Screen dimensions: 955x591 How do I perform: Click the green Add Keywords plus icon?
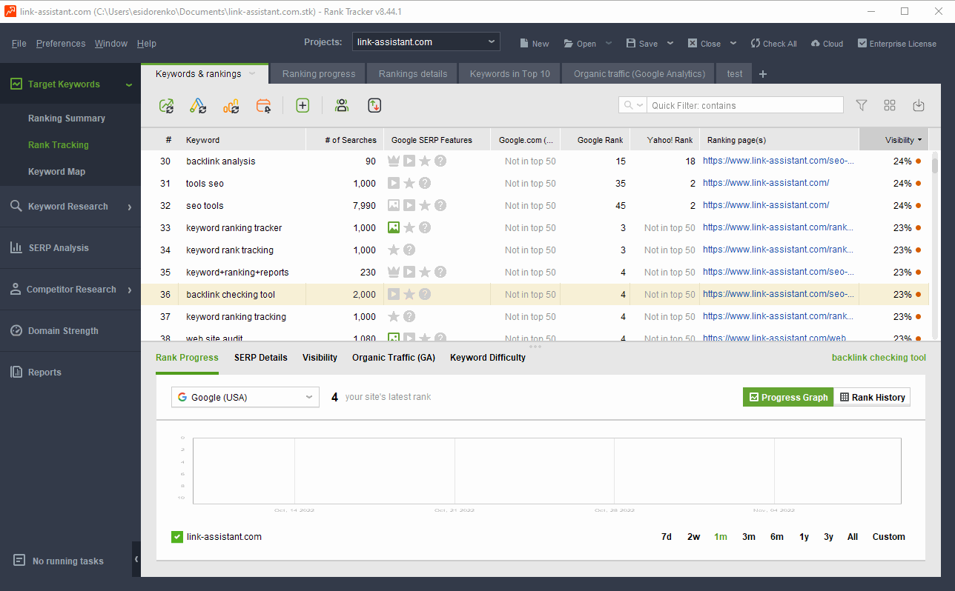(x=303, y=106)
